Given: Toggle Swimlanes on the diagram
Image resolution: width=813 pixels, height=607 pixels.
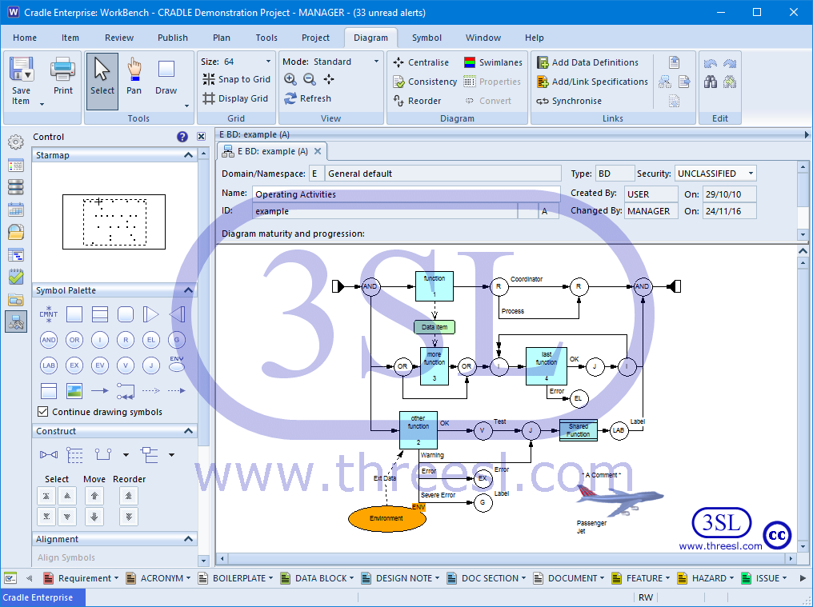Looking at the screenshot, I should (493, 62).
